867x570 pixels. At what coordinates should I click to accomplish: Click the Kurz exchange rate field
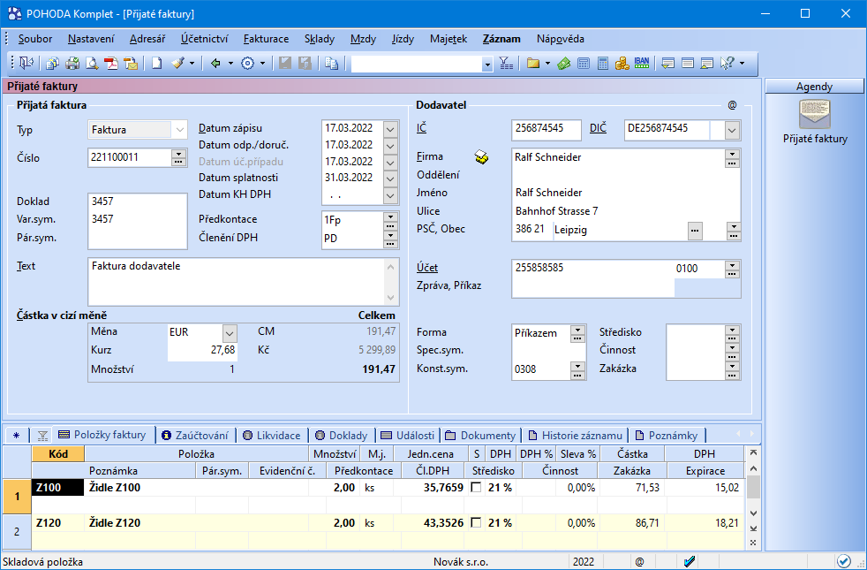pyautogui.click(x=202, y=350)
